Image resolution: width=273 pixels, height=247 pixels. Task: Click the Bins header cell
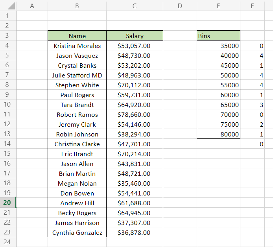pos(218,36)
